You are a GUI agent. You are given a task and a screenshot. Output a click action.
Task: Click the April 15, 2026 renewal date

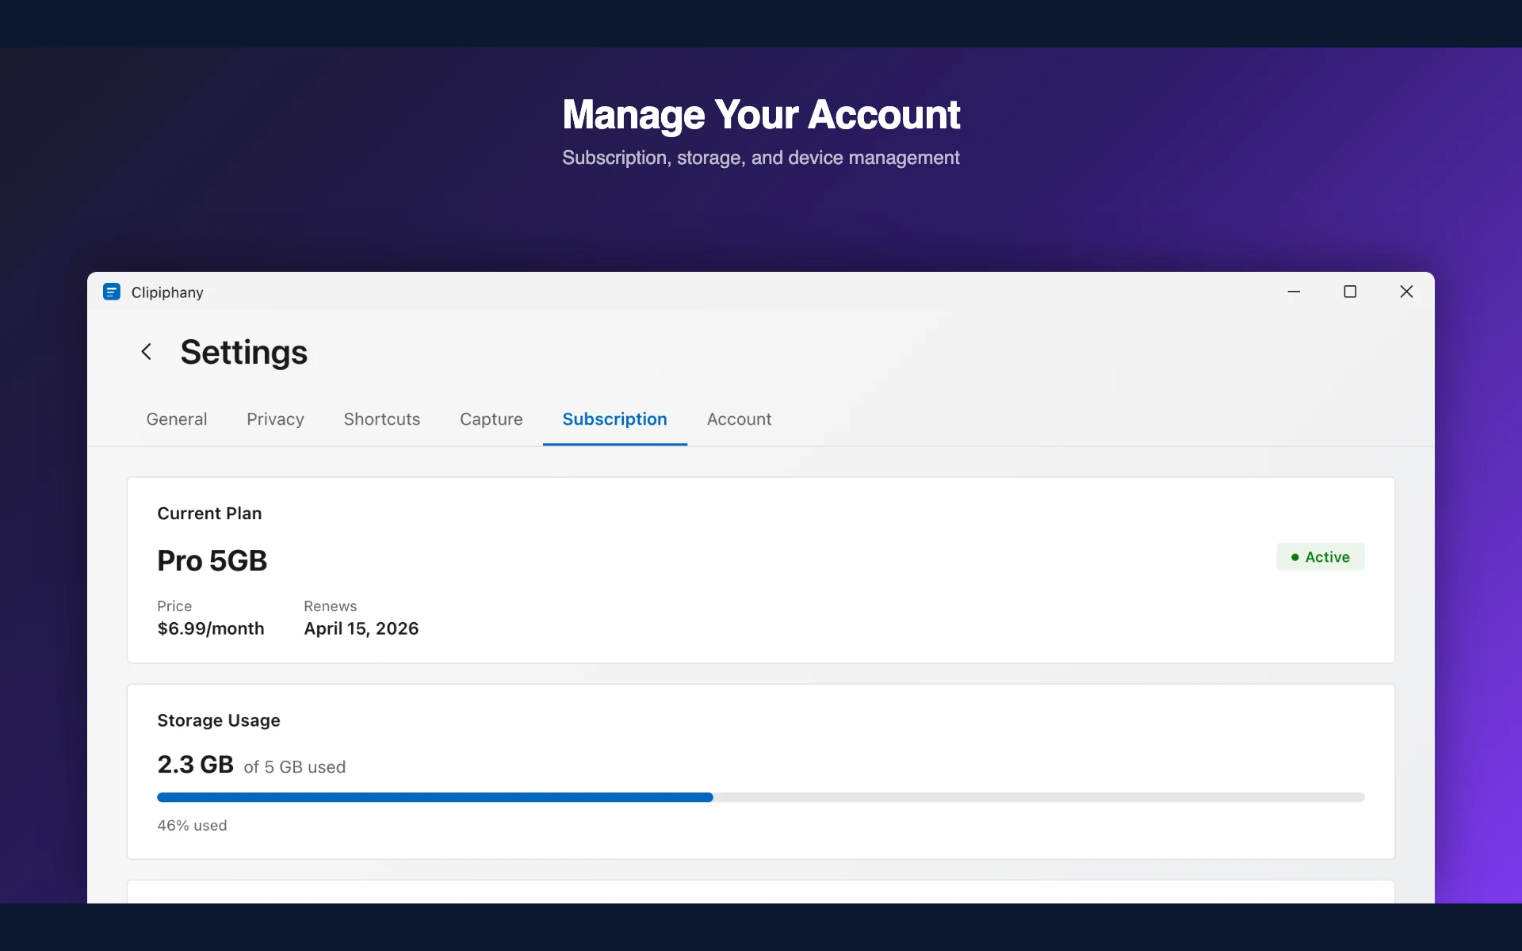tap(361, 628)
